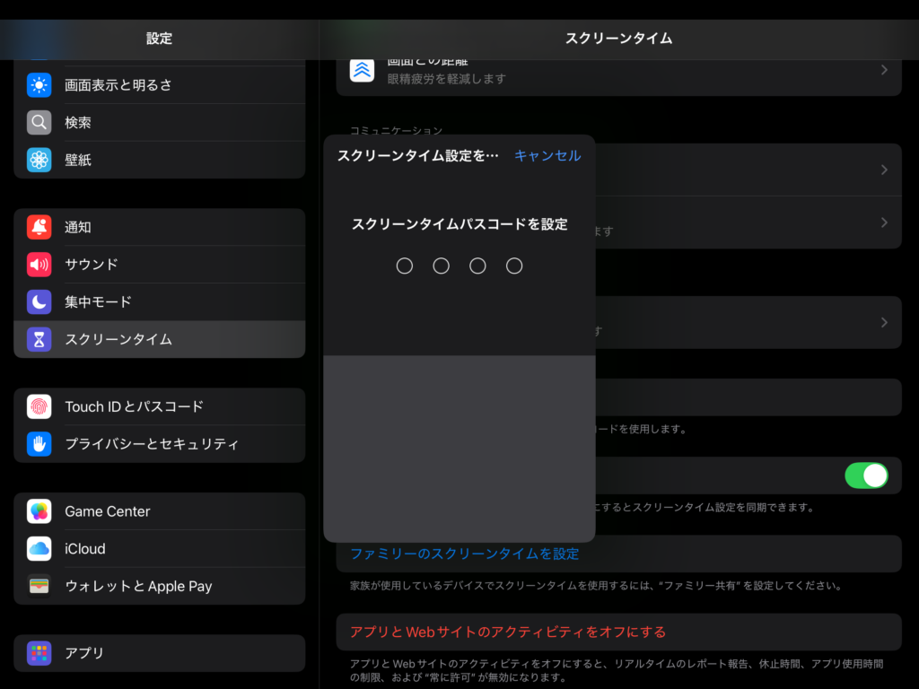Image resolution: width=919 pixels, height=689 pixels.
Task: Tap the Game Center icon
Action: (39, 511)
